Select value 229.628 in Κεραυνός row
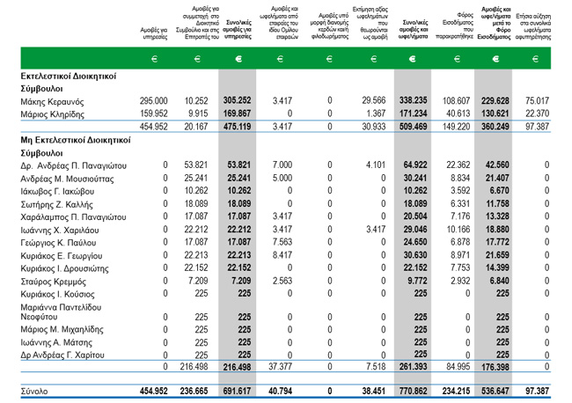This screenshot has height=403, width=572. tap(495, 100)
